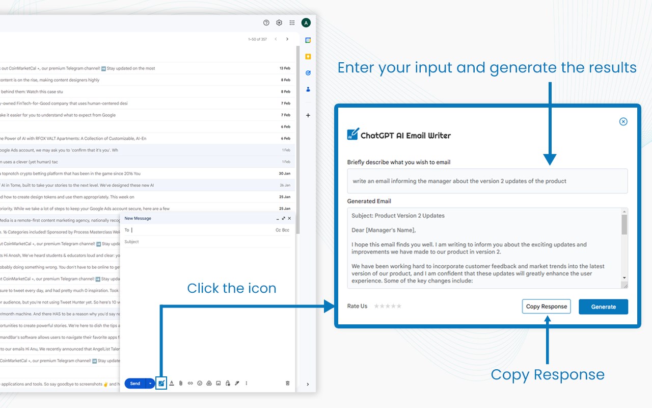Viewport: 652px width, 408px height.
Task: Click the '1–50 of 357' email count
Action: (x=257, y=39)
